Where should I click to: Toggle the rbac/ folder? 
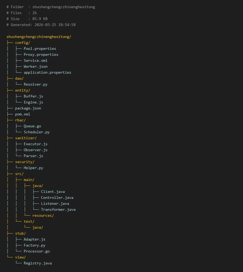click(20, 120)
